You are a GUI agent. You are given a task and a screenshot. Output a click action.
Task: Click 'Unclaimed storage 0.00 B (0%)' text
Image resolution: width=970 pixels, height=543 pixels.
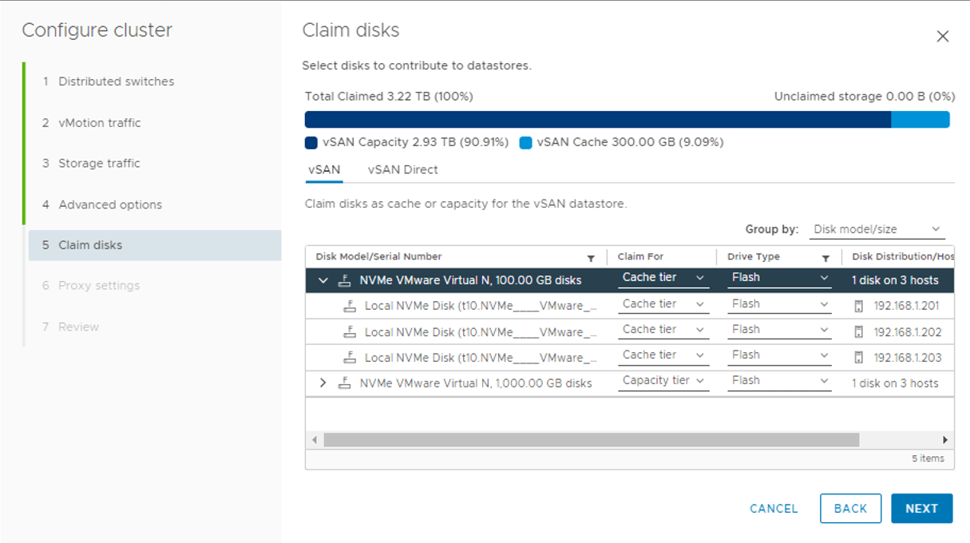(865, 97)
